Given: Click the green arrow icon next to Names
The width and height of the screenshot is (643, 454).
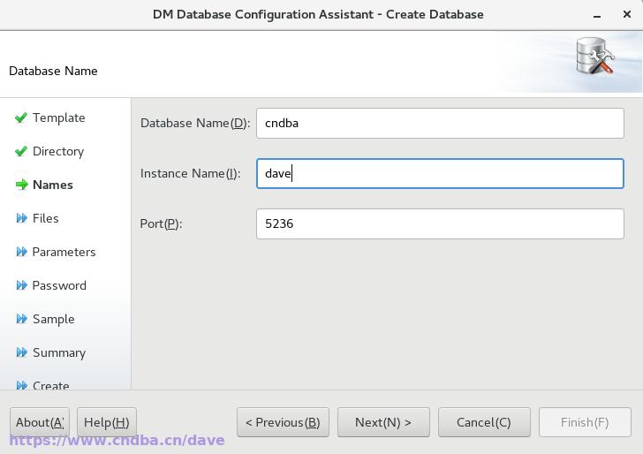Looking at the screenshot, I should (22, 185).
